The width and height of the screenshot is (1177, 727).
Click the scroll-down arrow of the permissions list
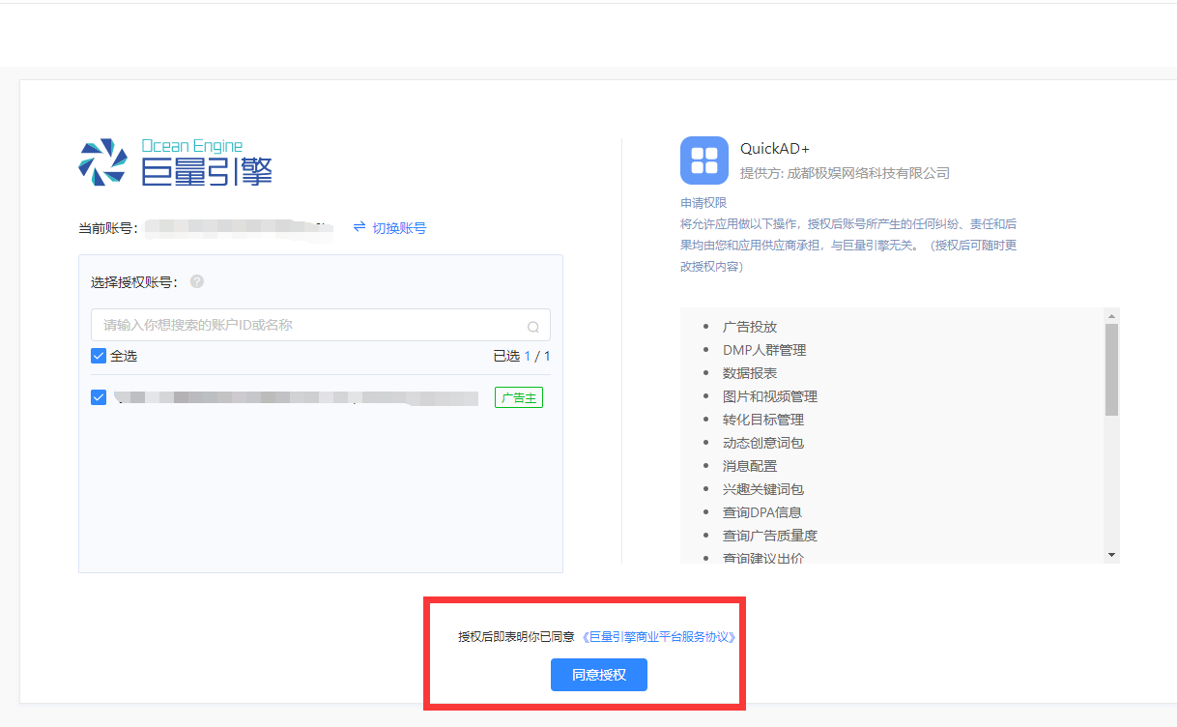point(1111,555)
